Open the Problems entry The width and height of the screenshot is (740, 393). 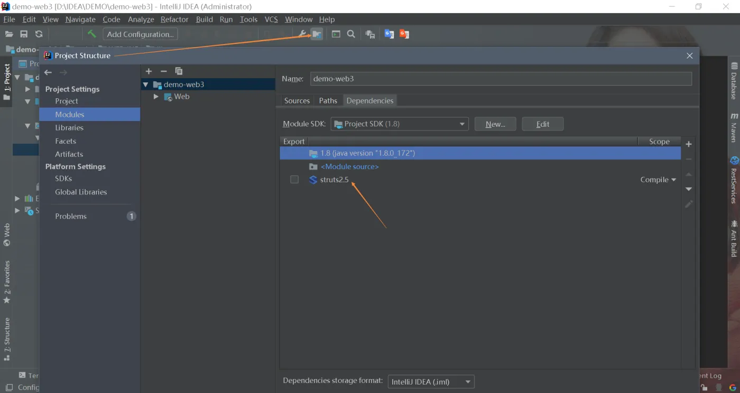[x=71, y=216]
